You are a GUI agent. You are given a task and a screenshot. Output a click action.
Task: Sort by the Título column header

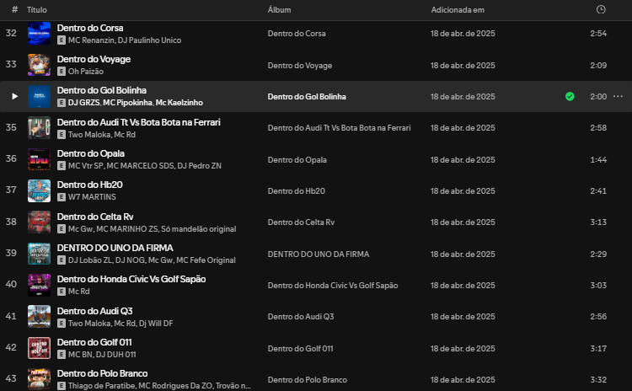[x=37, y=9]
